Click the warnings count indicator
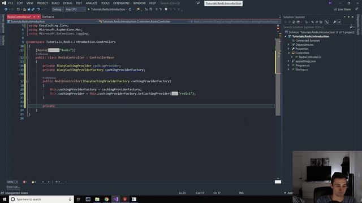The width and height of the screenshot is (362, 203). pyautogui.click(x=34, y=182)
